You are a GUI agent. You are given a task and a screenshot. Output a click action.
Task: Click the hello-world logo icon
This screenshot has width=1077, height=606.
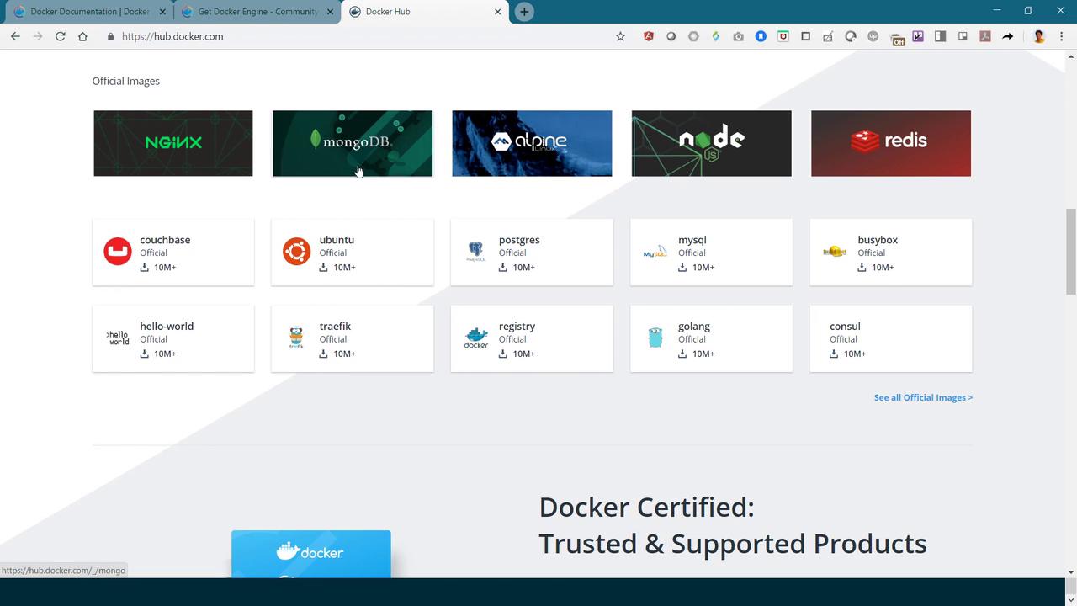click(118, 338)
